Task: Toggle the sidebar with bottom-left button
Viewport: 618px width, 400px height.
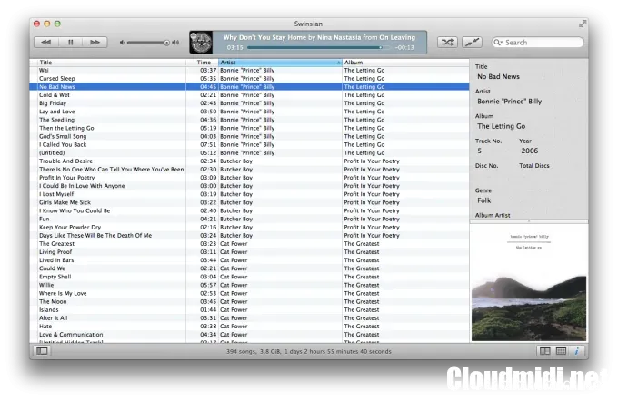Action: click(42, 351)
